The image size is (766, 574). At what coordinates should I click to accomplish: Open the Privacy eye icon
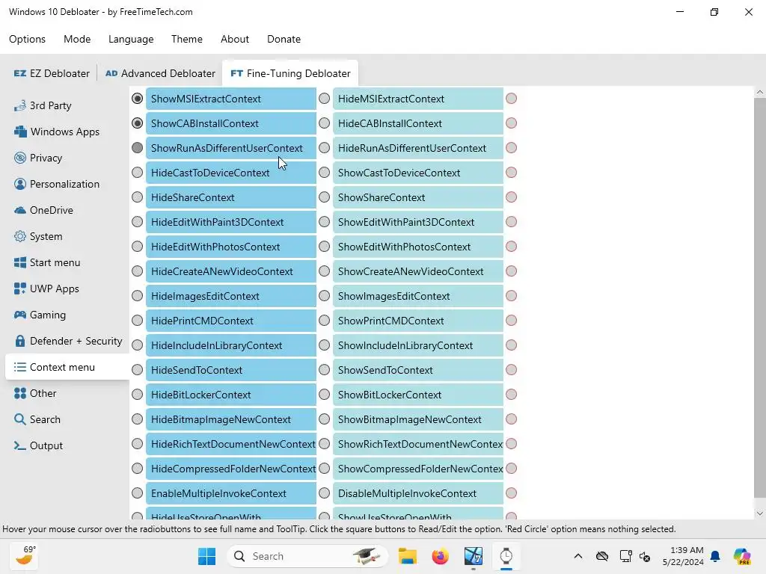(x=20, y=158)
